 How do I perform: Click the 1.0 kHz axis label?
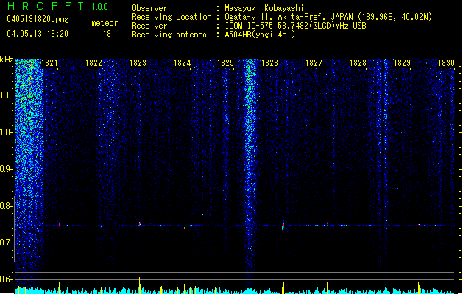coord(7,132)
